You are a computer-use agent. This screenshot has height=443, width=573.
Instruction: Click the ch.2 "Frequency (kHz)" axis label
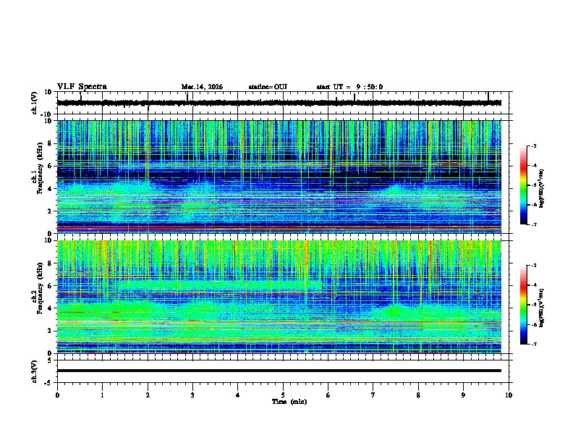(40, 287)
